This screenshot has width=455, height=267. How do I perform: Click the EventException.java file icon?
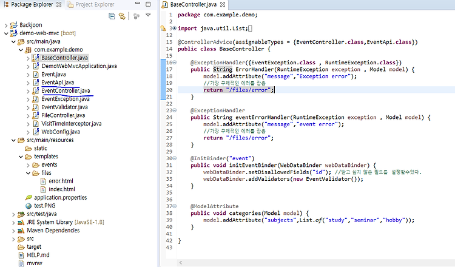coord(35,99)
